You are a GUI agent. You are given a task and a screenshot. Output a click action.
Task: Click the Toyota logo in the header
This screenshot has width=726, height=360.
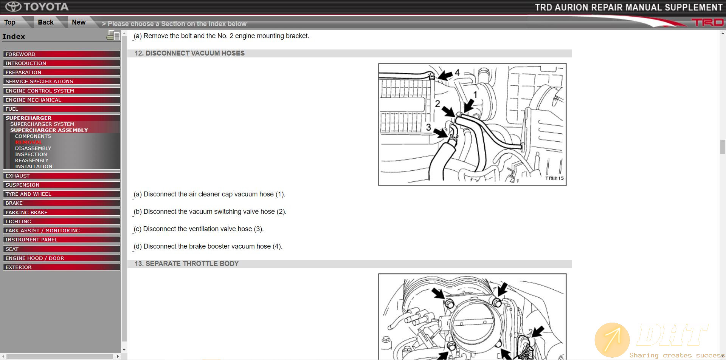pyautogui.click(x=37, y=7)
